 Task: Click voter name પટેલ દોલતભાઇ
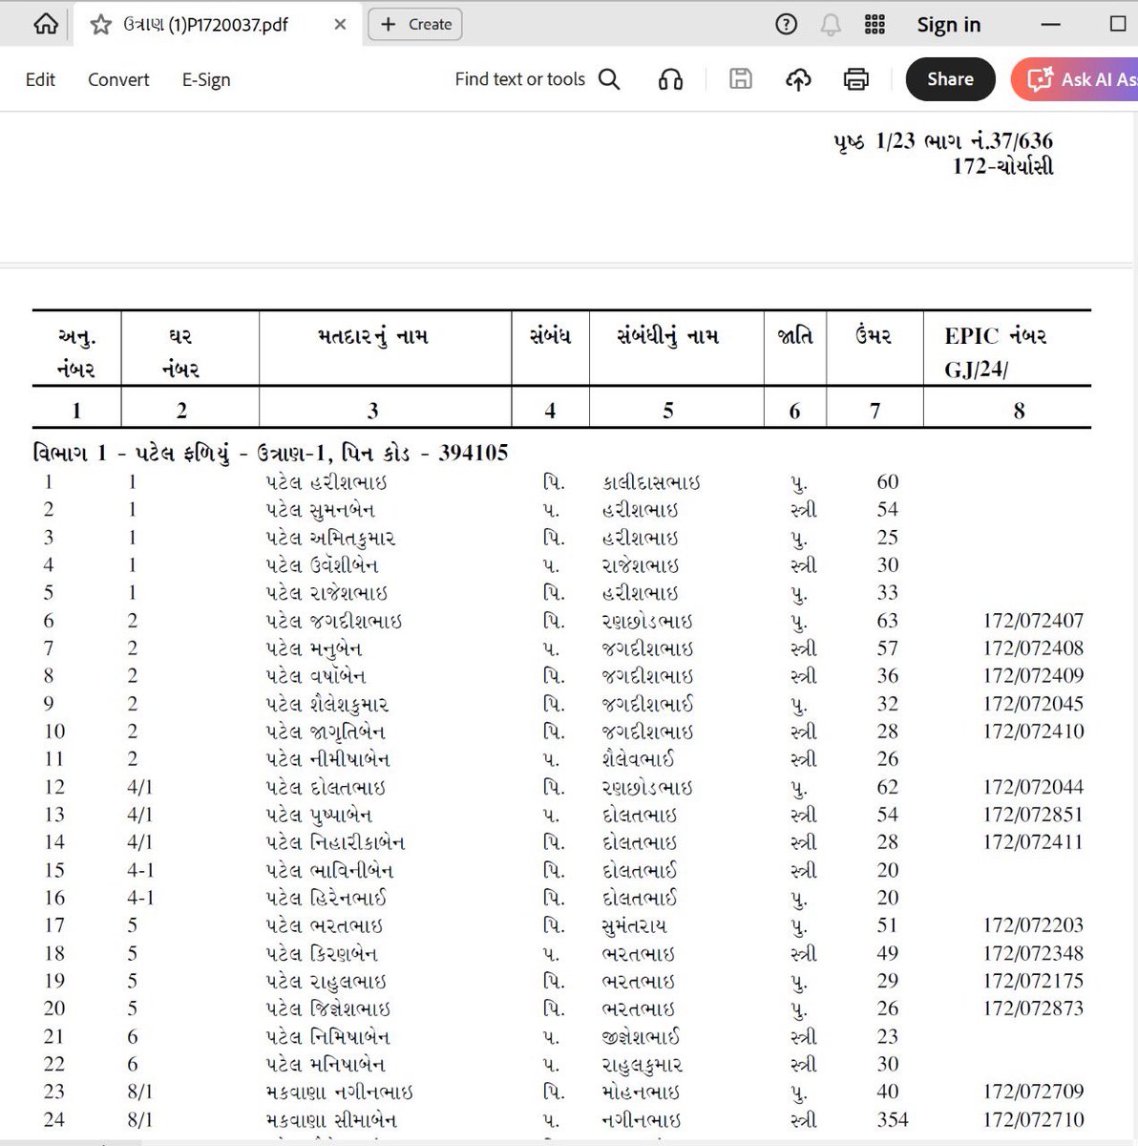326,788
